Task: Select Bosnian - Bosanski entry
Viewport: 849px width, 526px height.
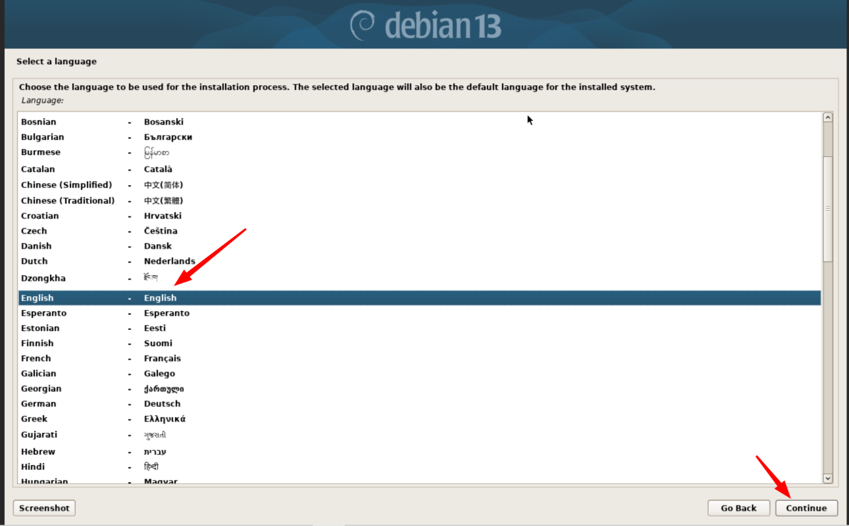Action: [x=419, y=122]
